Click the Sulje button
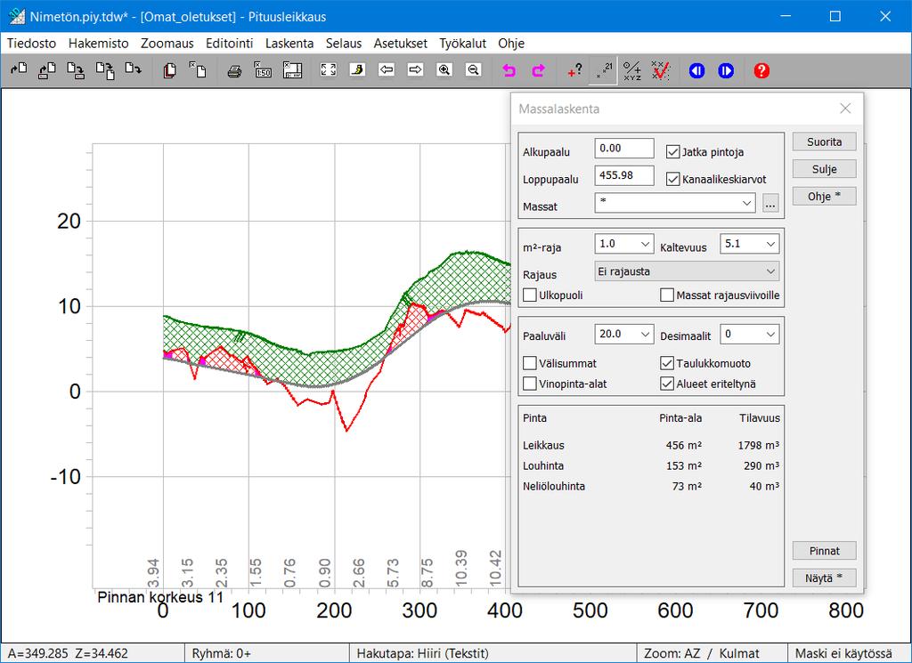This screenshot has height=663, width=912. pyautogui.click(x=824, y=169)
